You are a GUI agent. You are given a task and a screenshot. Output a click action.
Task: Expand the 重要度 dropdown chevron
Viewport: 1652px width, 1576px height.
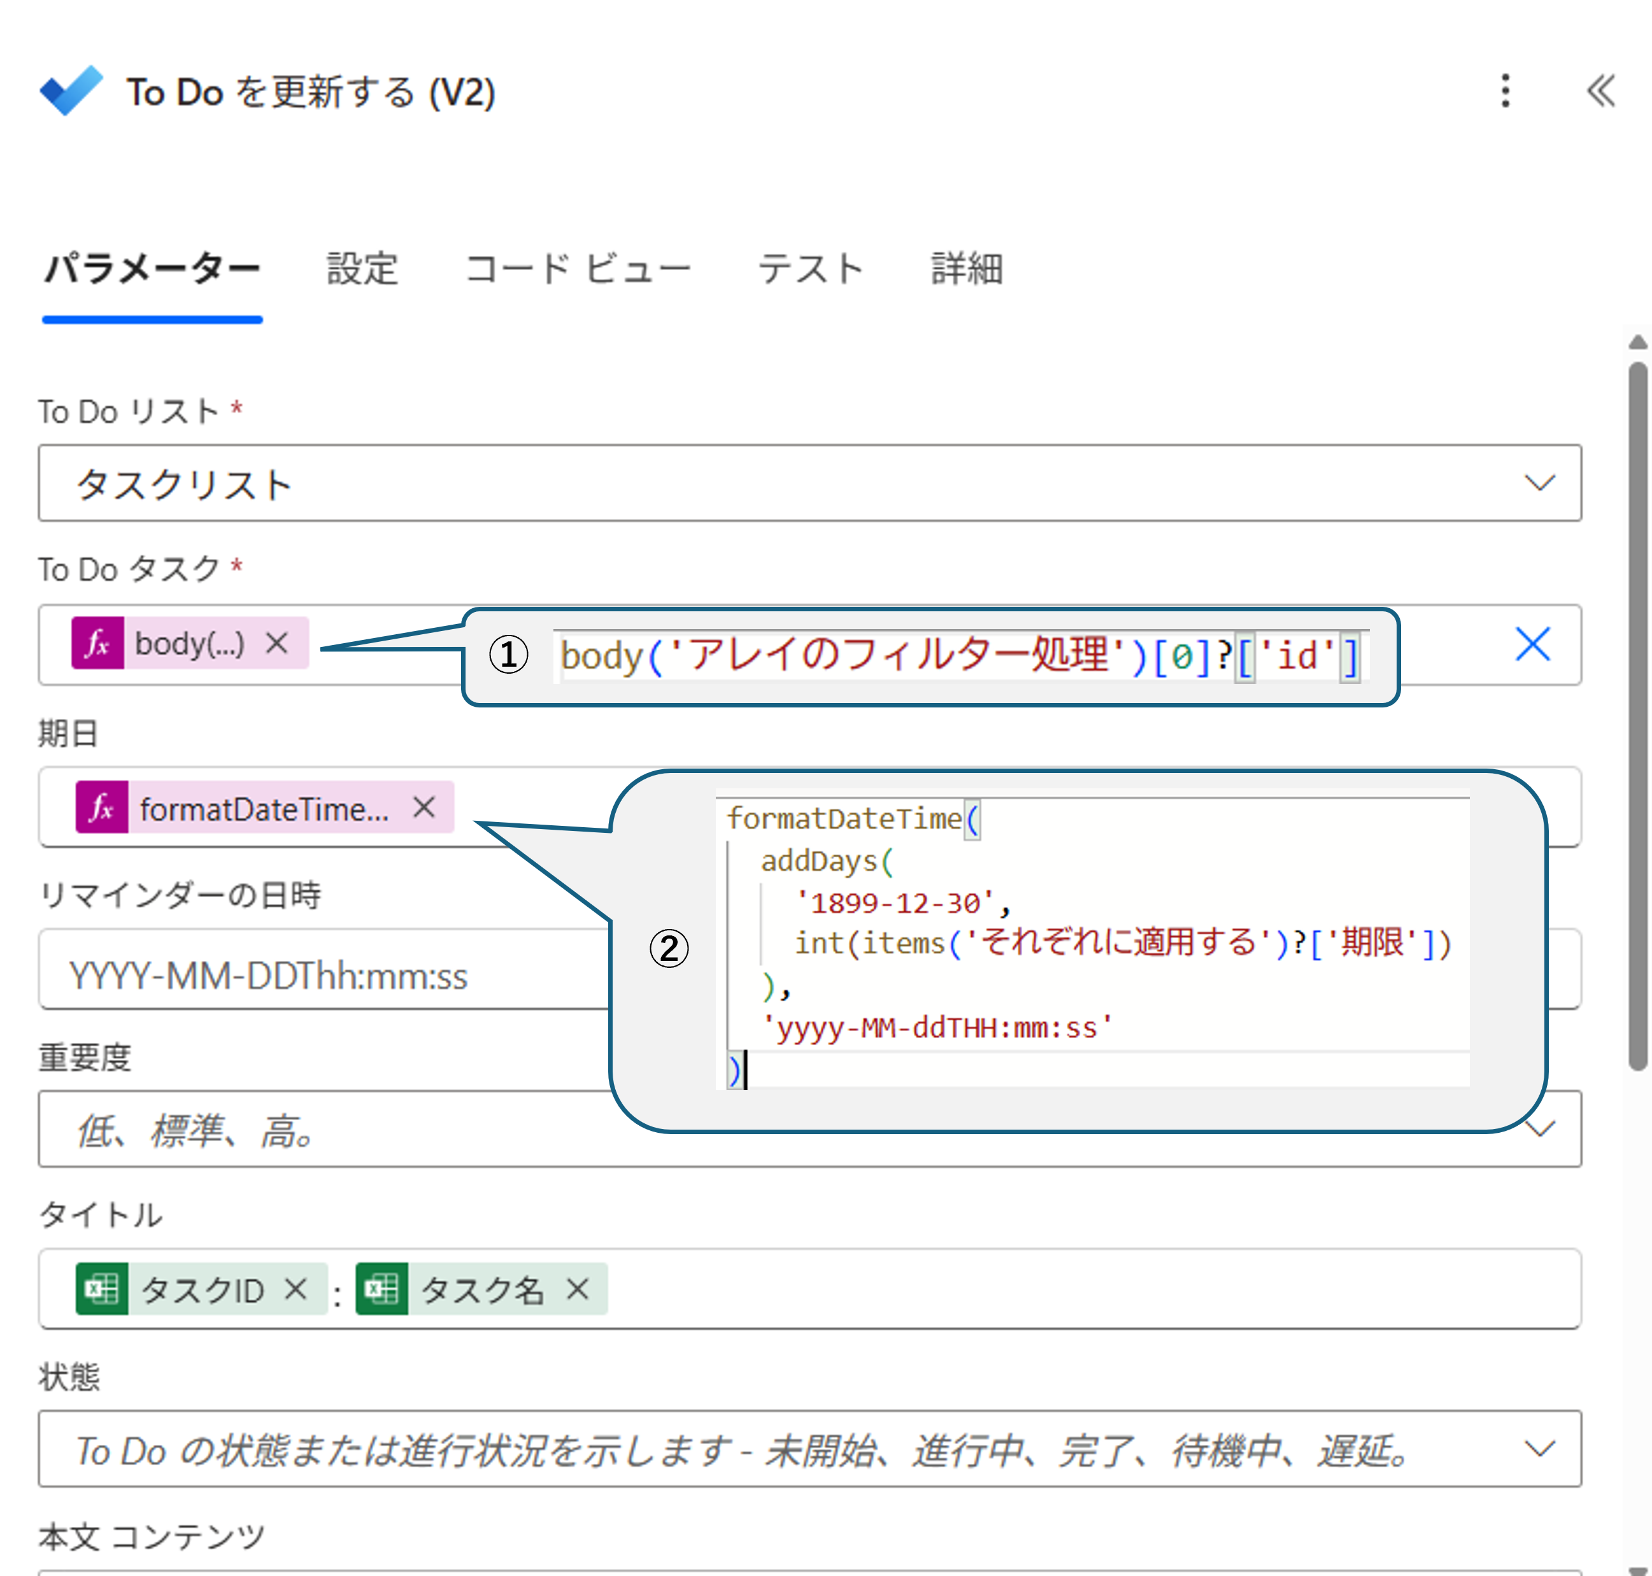(x=1539, y=1128)
